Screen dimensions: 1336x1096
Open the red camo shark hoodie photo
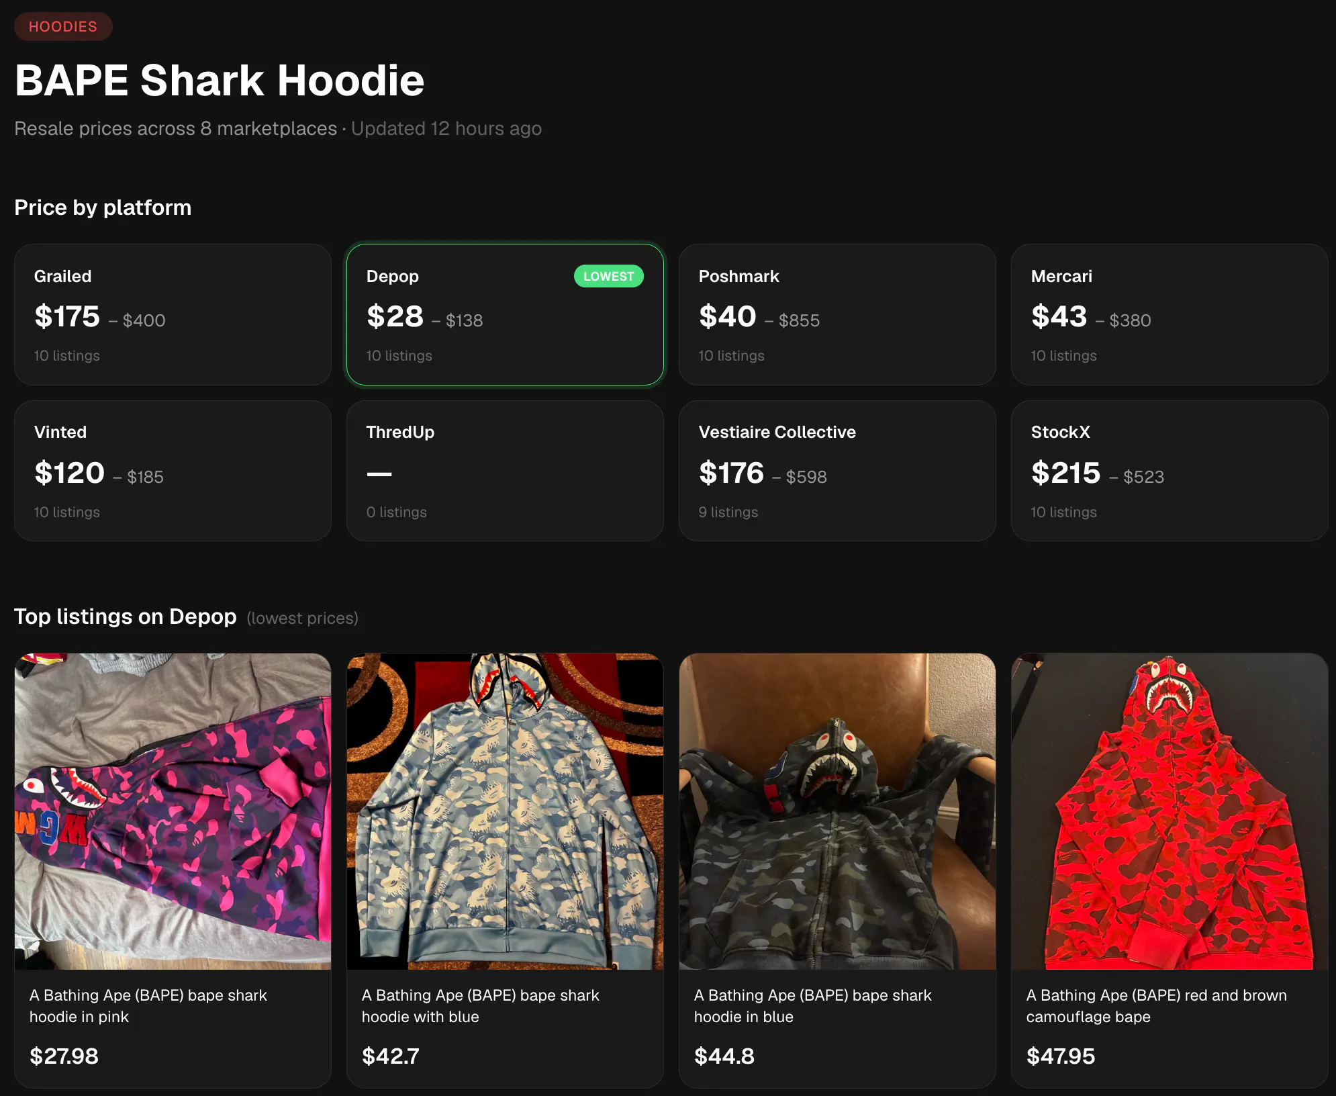click(x=1170, y=811)
